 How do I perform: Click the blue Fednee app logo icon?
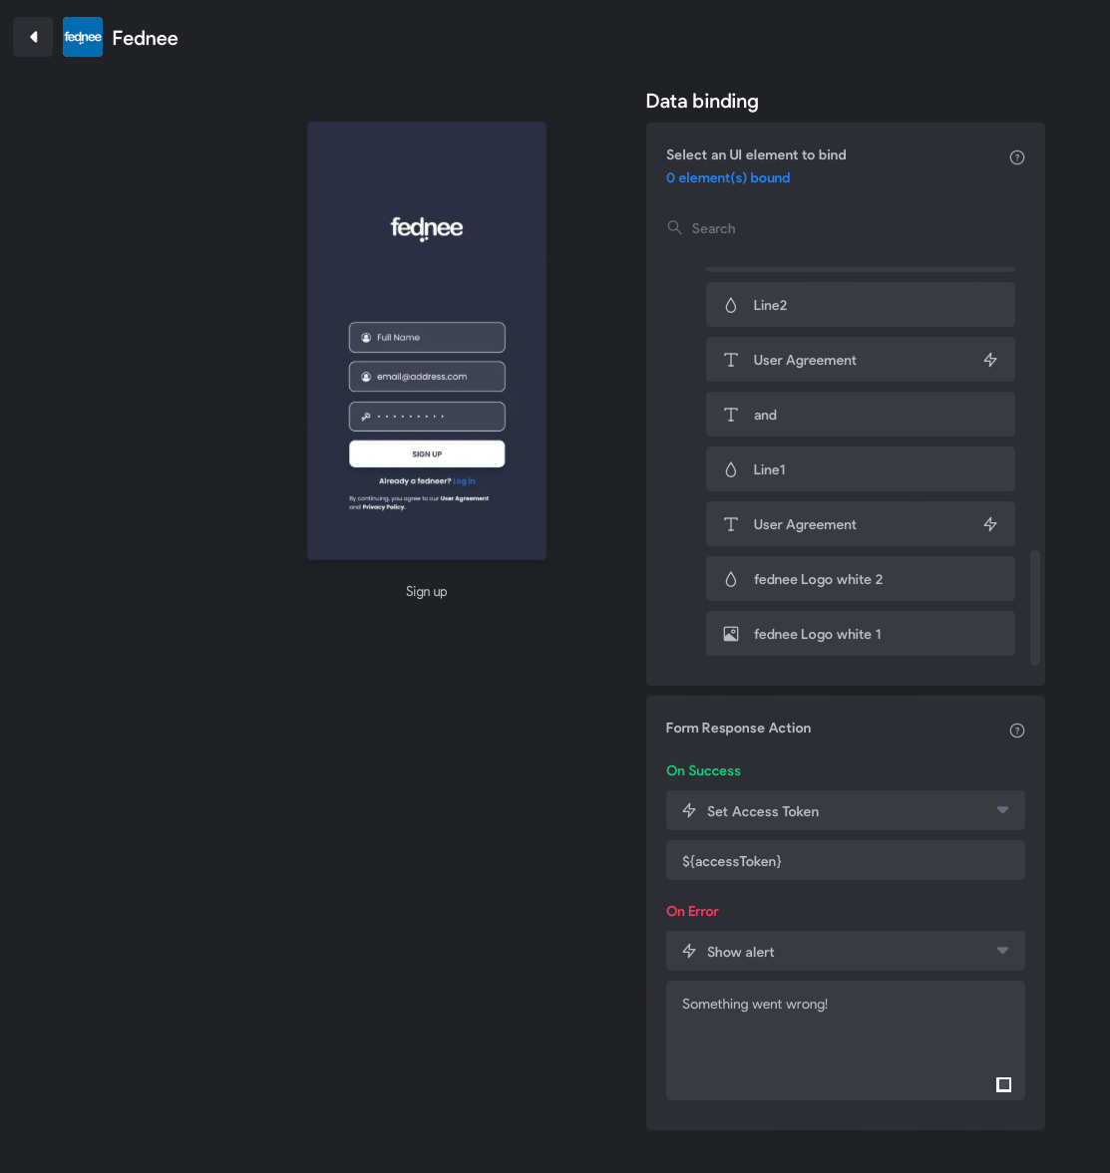pos(83,38)
